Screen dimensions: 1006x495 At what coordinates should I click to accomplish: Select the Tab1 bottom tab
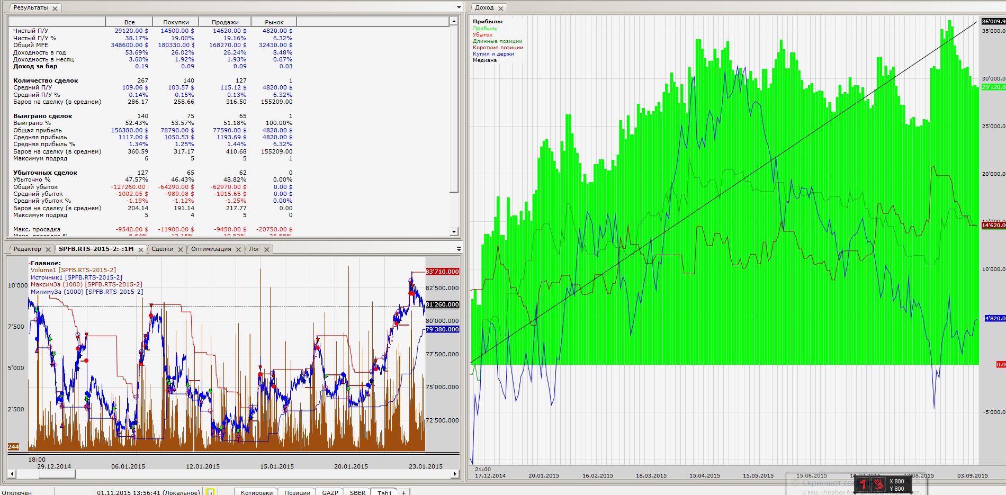coord(384,492)
